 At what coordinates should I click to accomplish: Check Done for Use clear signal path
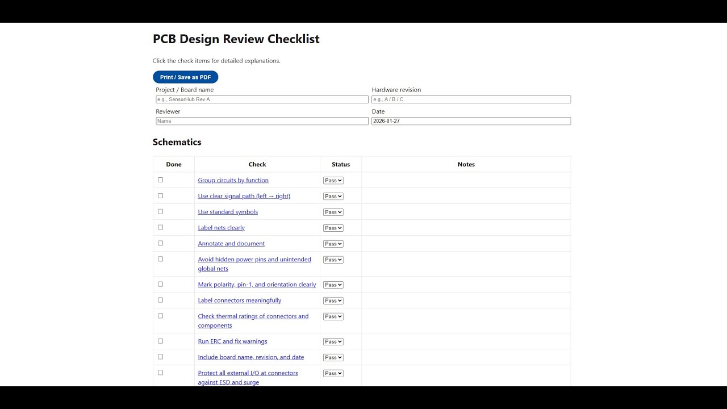[160, 196]
